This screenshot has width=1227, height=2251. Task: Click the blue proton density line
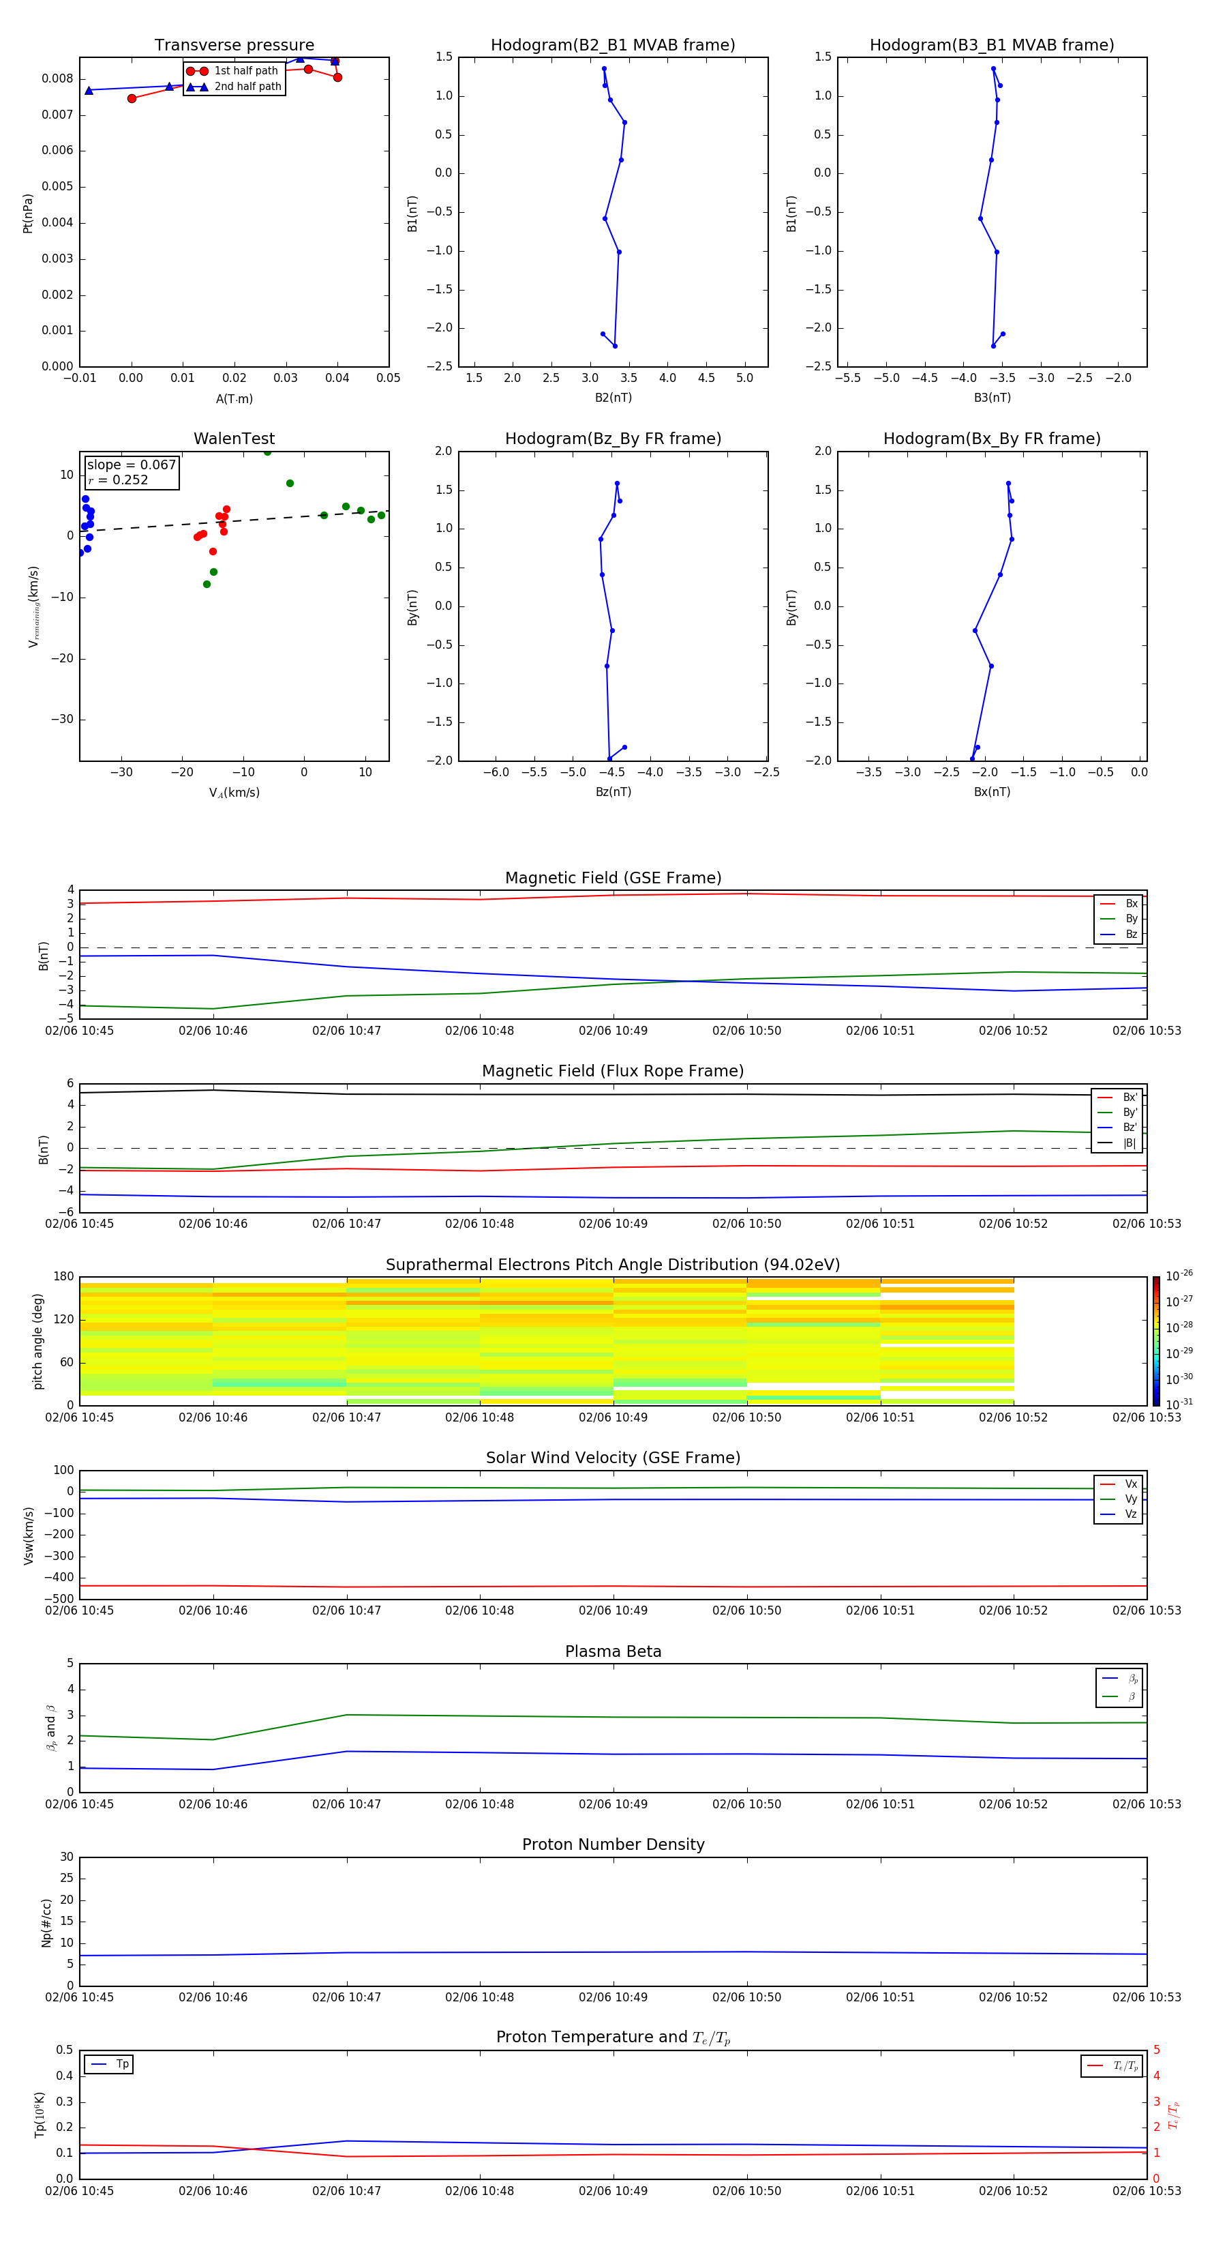[x=613, y=1952]
